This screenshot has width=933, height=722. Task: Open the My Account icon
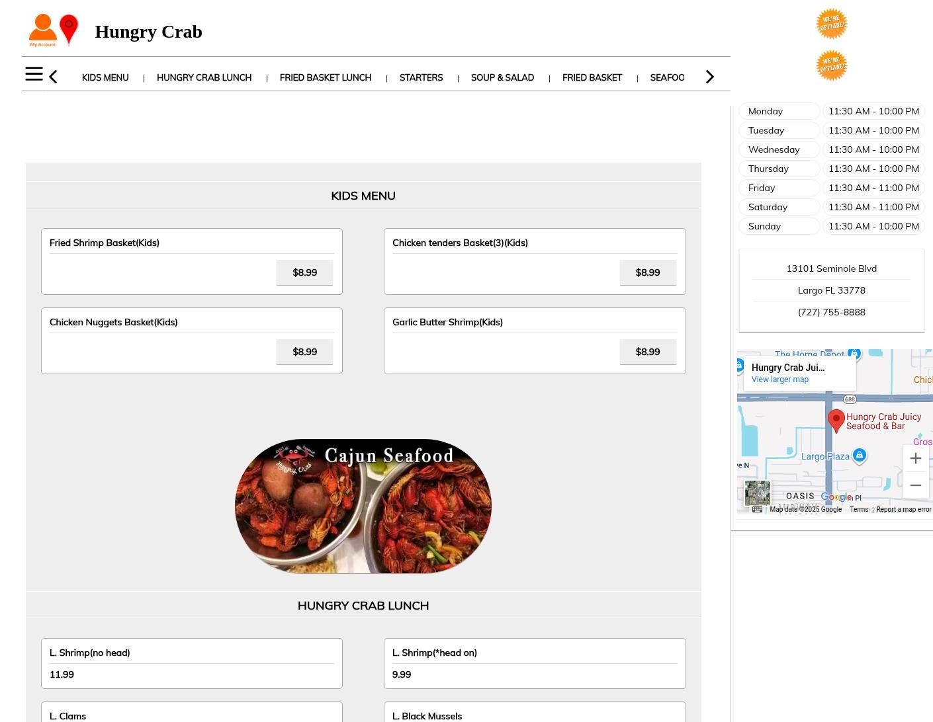click(42, 30)
